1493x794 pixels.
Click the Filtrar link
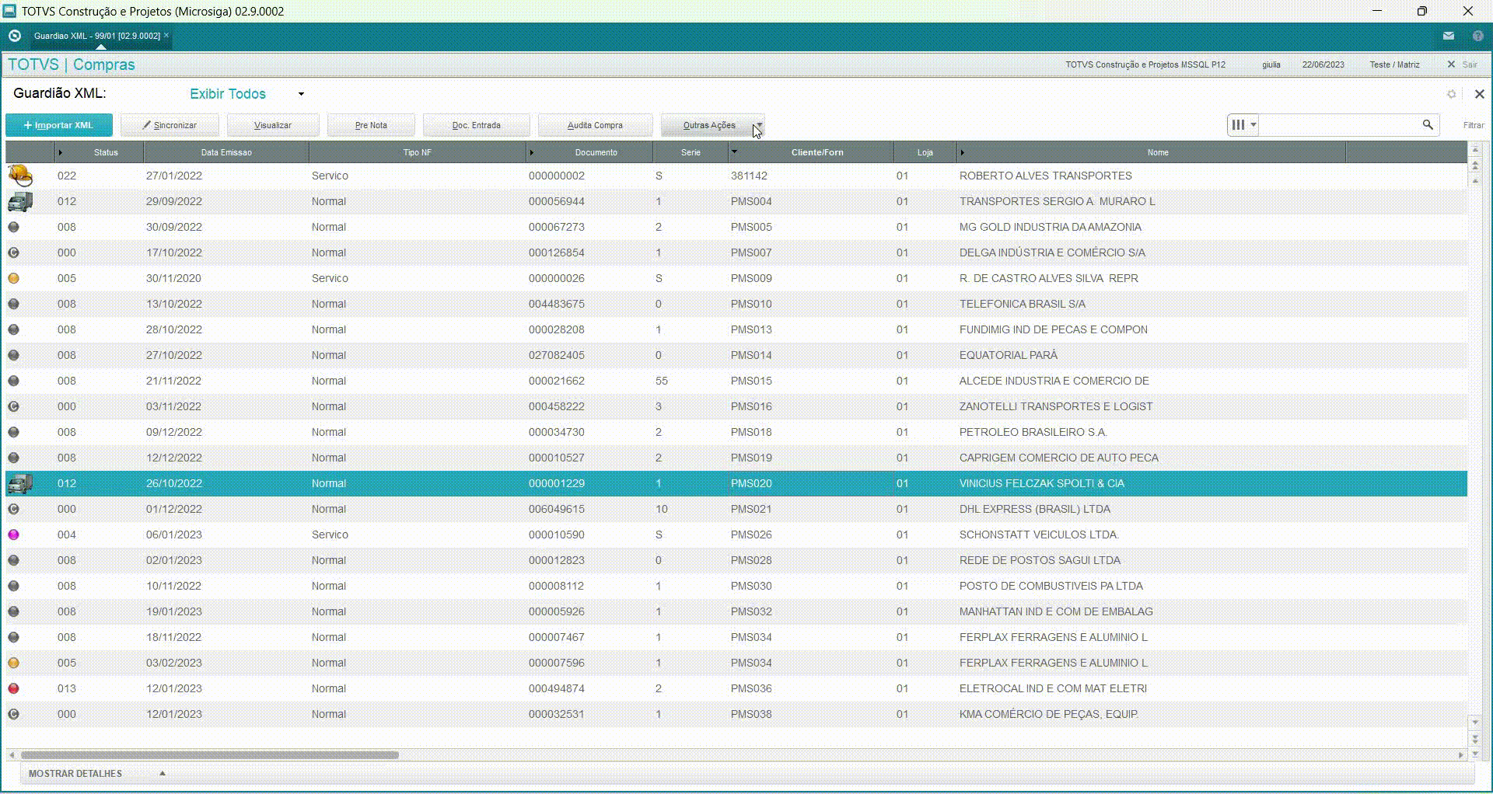coord(1474,125)
